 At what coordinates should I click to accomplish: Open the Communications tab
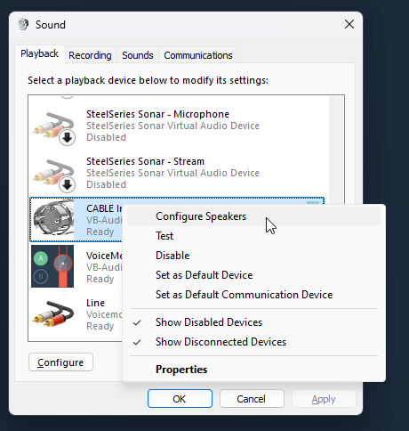point(198,55)
